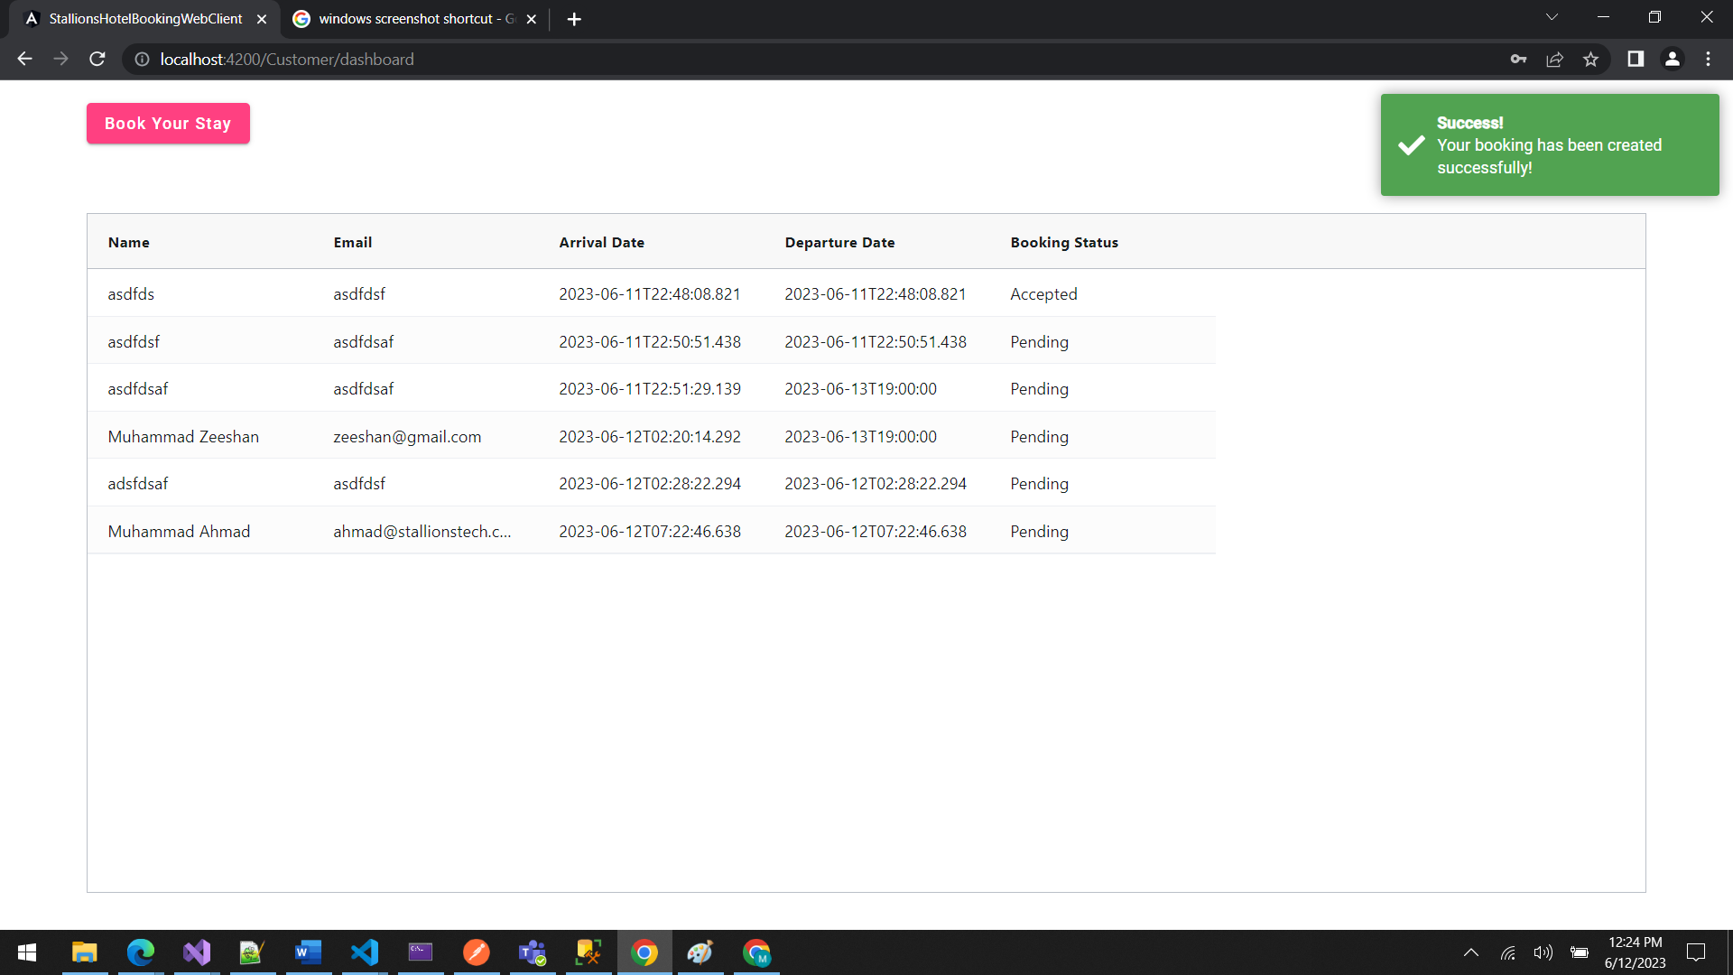Show hidden system tray icons
The height and width of the screenshot is (975, 1733).
(x=1471, y=952)
